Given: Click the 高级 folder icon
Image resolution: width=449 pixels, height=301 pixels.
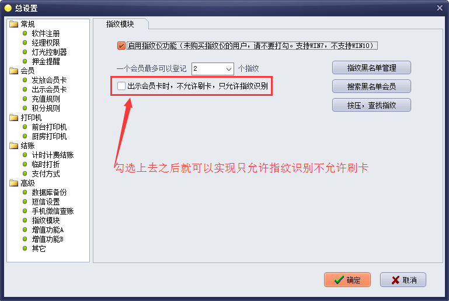Looking at the screenshot, I should pyautogui.click(x=13, y=183).
